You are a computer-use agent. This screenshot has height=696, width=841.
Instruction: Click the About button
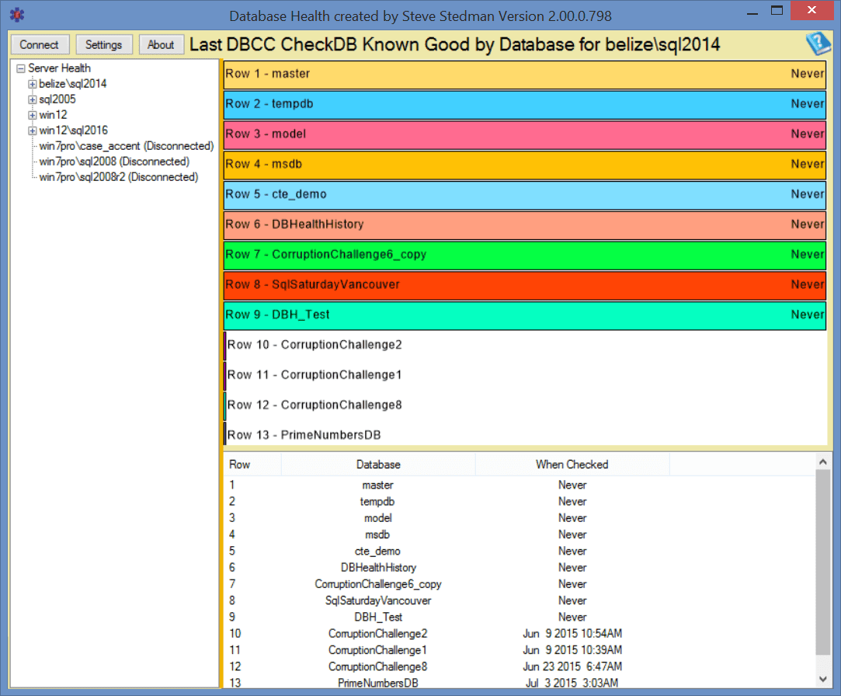pos(161,44)
